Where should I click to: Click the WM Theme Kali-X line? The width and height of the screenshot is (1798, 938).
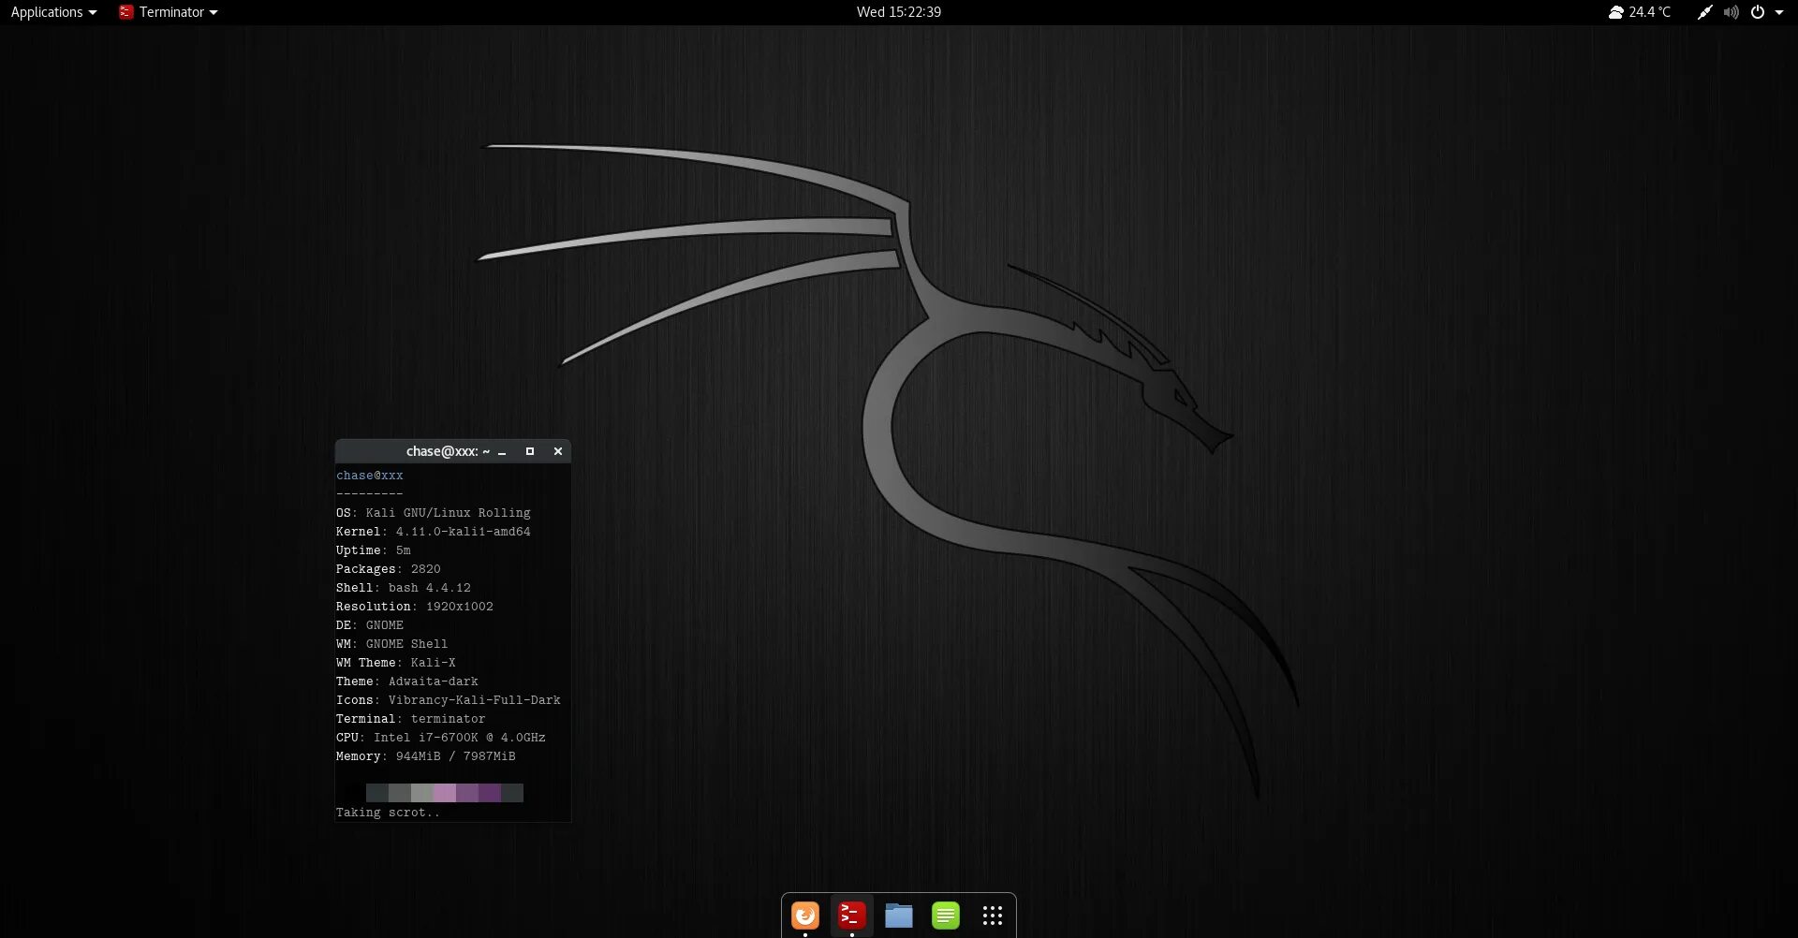(x=396, y=663)
